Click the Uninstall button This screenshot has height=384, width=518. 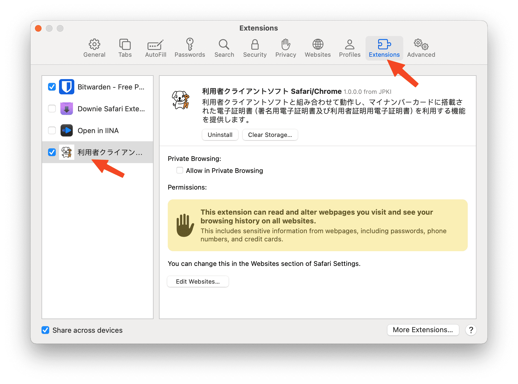pyautogui.click(x=220, y=135)
